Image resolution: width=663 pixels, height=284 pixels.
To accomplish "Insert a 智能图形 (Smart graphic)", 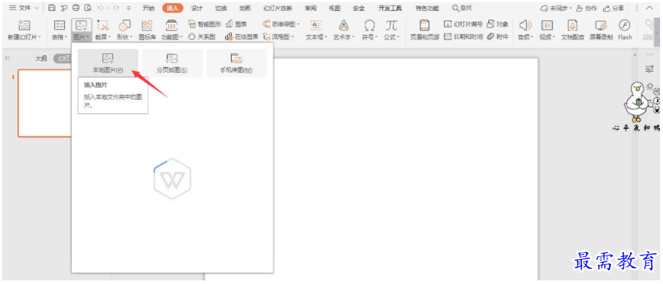I will coord(205,25).
